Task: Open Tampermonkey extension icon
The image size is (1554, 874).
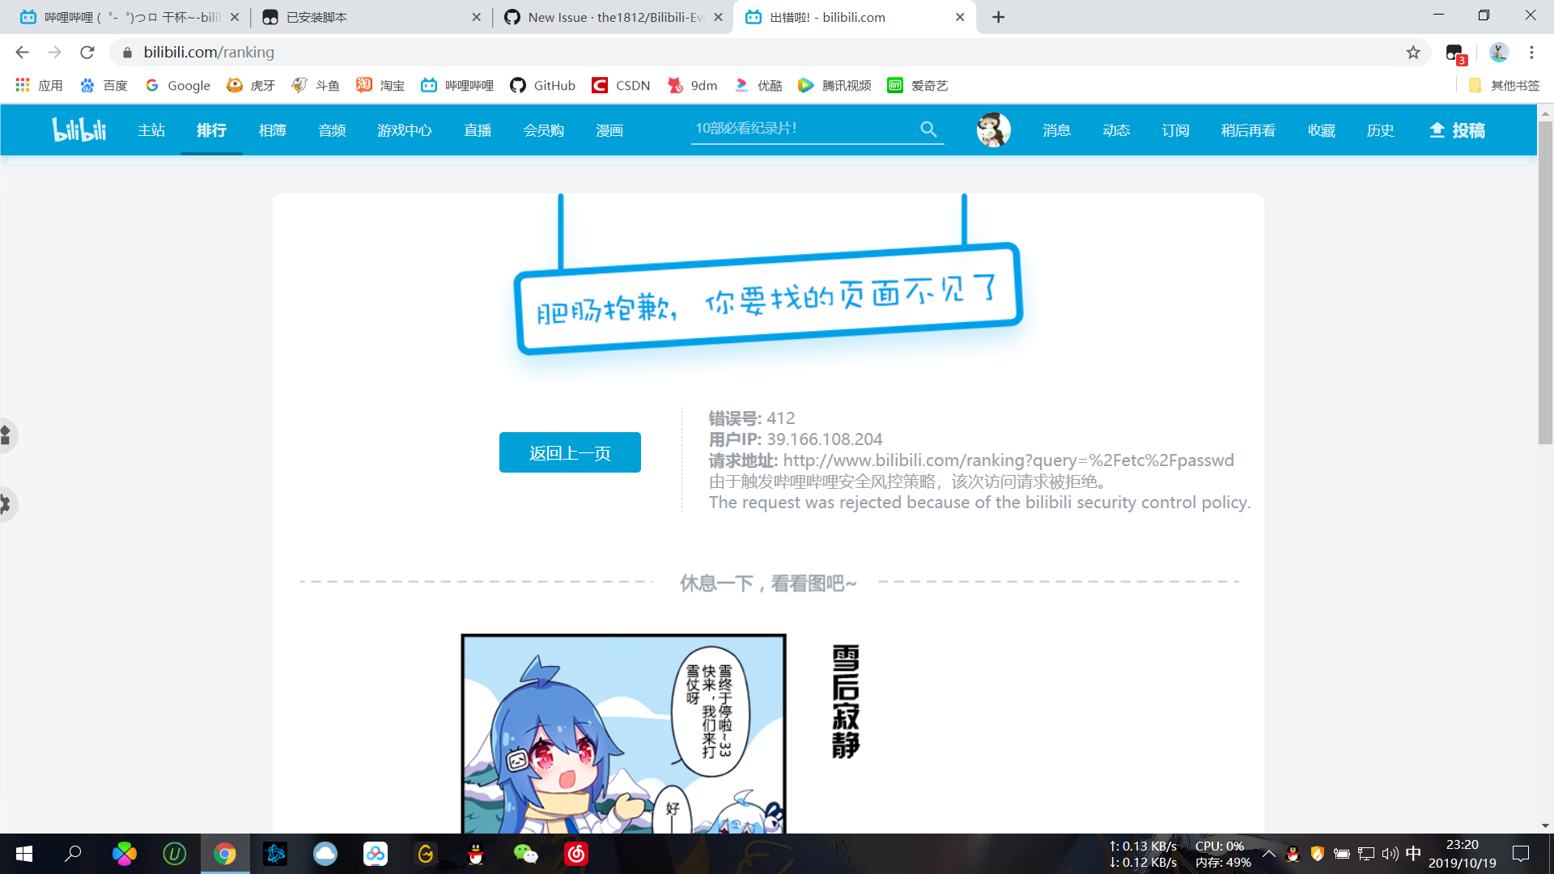Action: coord(1455,53)
